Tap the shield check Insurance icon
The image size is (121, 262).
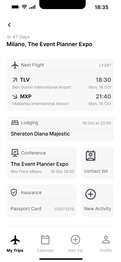(14, 192)
